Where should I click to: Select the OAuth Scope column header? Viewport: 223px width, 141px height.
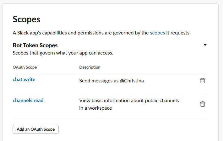pyautogui.click(x=25, y=67)
